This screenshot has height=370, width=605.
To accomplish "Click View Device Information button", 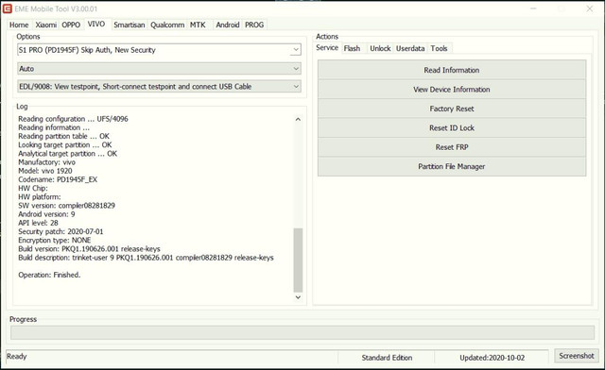I will point(452,89).
